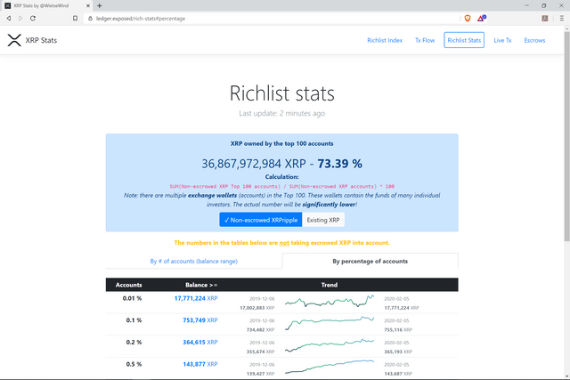Screen dimensions: 570x380
Task: Click 143,687 XRP ending value
Action: (398, 374)
